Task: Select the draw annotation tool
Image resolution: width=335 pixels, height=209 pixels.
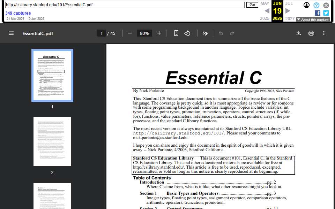Action: pyautogui.click(x=205, y=33)
